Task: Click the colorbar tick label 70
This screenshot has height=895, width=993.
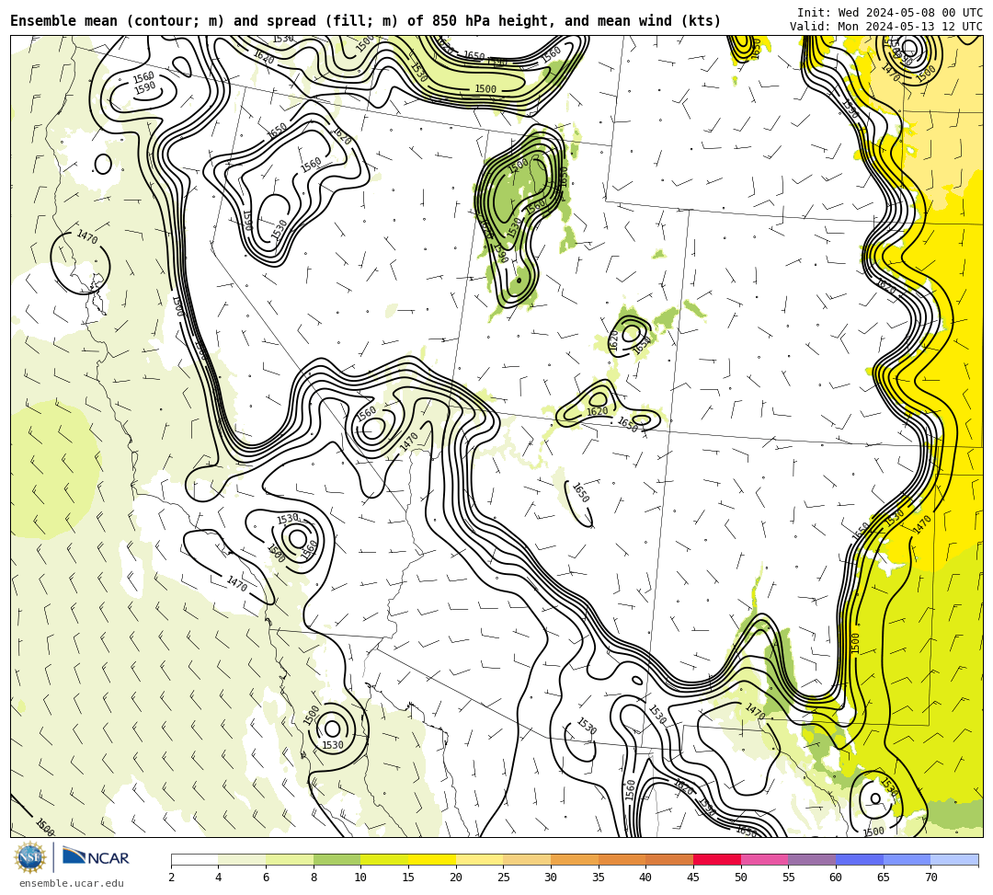Action: click(x=930, y=878)
